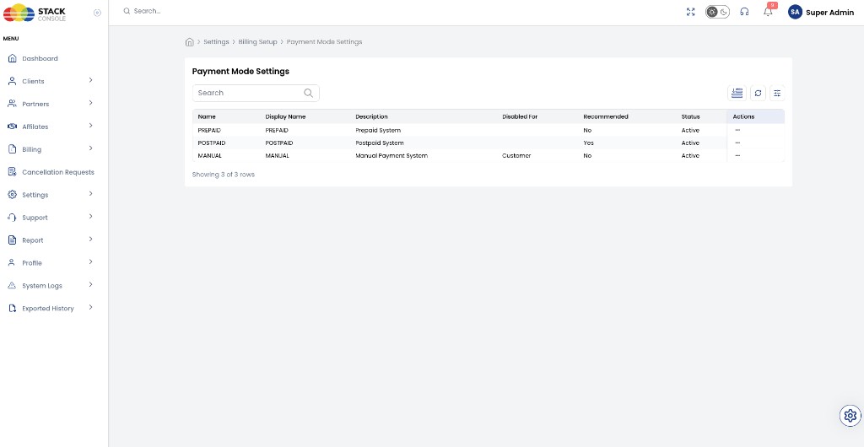
Task: Expand the Clients menu chevron
Action: [x=90, y=80]
